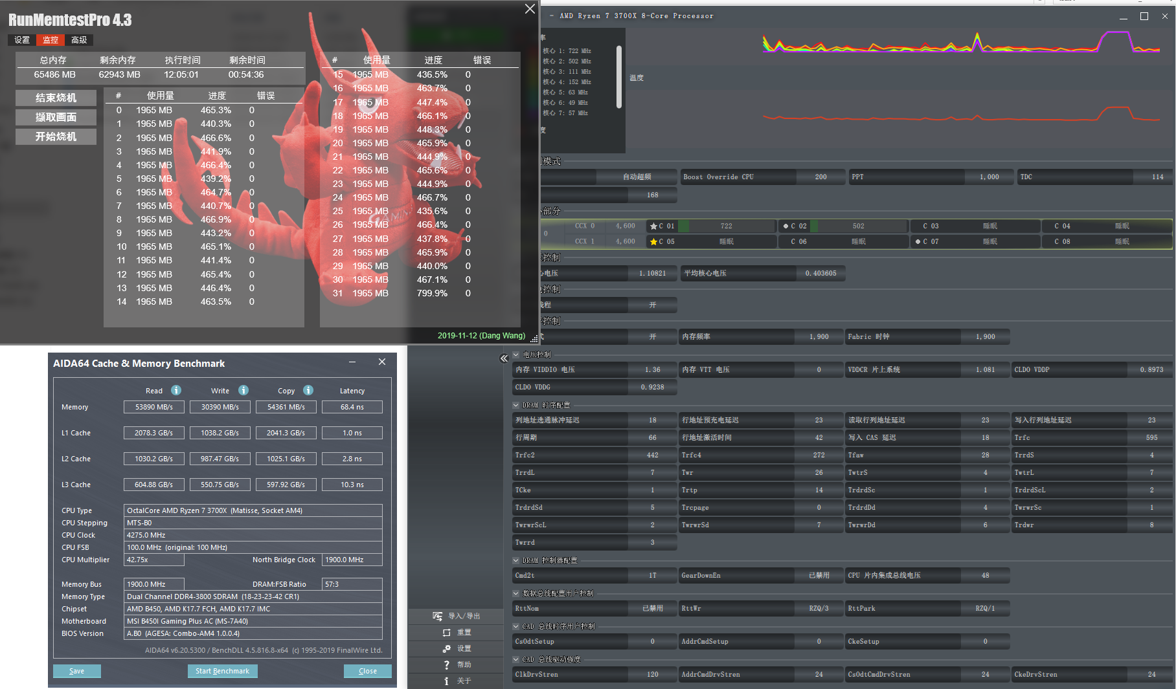This screenshot has height=689, width=1176.
Task: Click the 导入/导出 import/export icon
Action: (x=437, y=616)
